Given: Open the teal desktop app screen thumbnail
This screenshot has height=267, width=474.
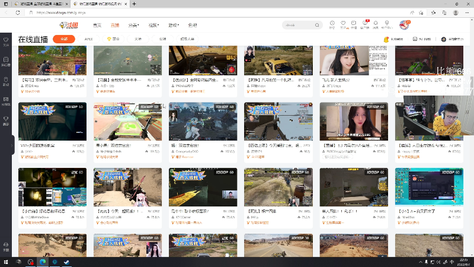Looking at the screenshot, I should pos(429,187).
